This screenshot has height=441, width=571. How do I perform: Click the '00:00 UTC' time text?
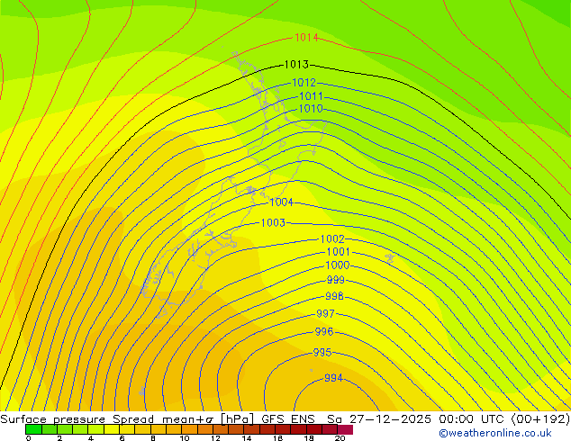click(471, 419)
